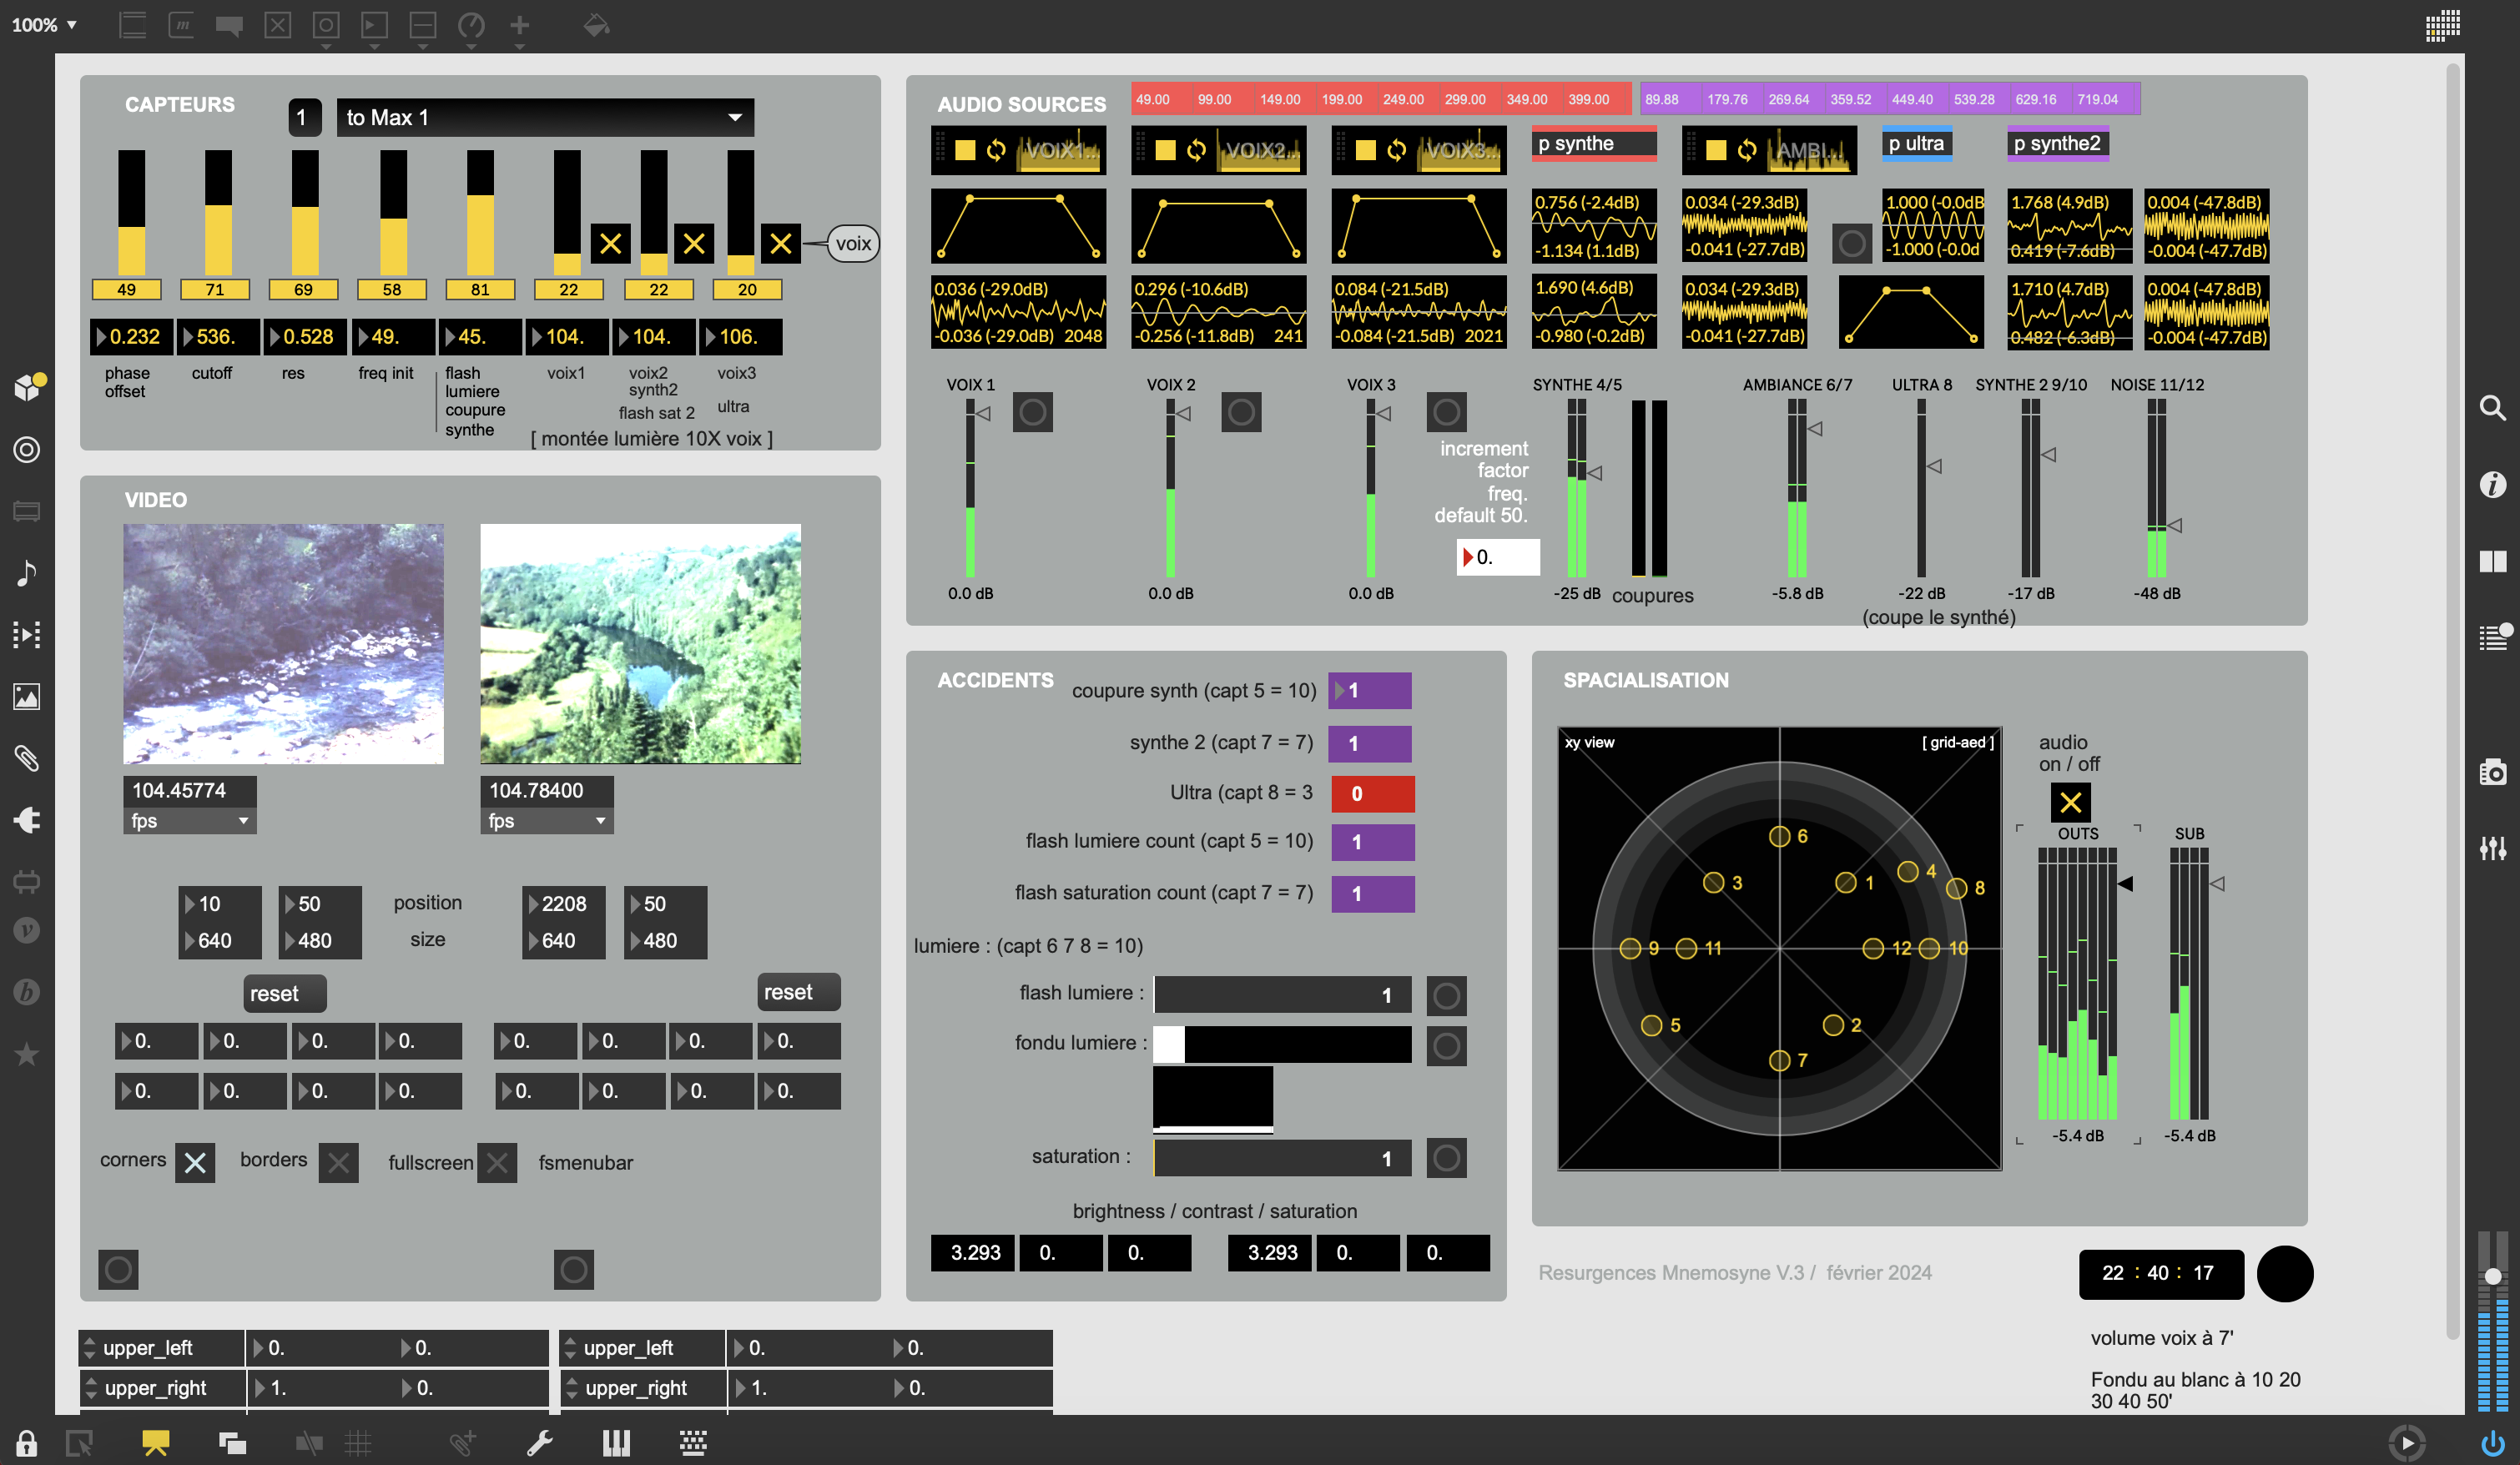The image size is (2520, 1465).
Task: Click the 'p synthe' subpatcher box
Action: [1593, 144]
